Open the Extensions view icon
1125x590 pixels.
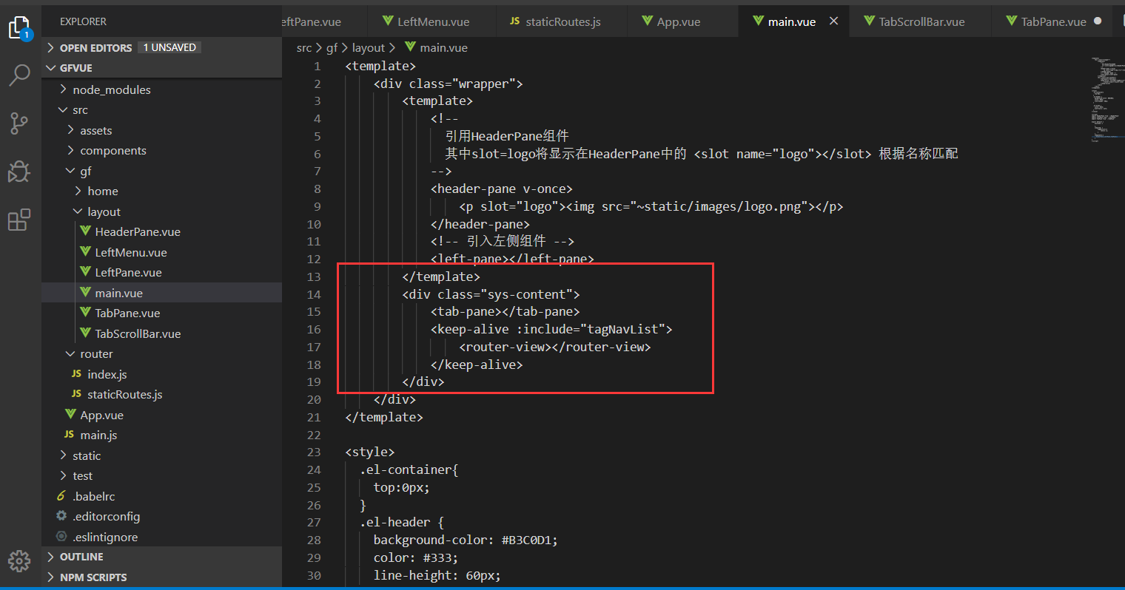point(19,220)
